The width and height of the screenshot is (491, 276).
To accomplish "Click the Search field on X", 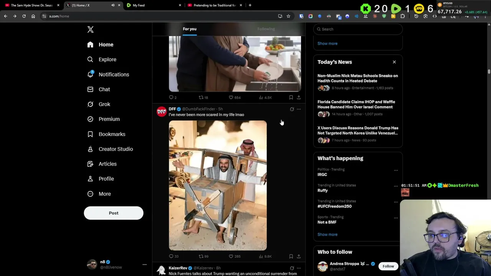I will click(x=358, y=29).
